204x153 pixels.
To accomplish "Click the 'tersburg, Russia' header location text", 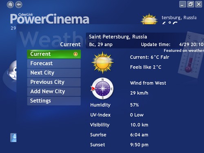I will 179,18.
